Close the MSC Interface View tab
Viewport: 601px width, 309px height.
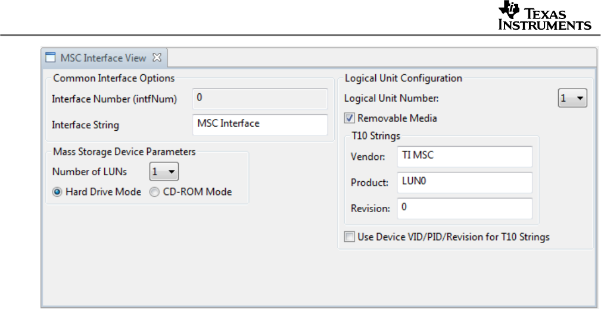pos(157,58)
